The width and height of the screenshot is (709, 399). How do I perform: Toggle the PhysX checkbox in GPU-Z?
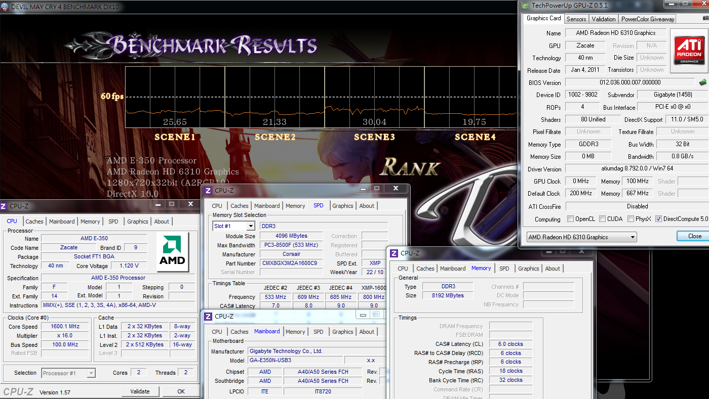coord(631,219)
